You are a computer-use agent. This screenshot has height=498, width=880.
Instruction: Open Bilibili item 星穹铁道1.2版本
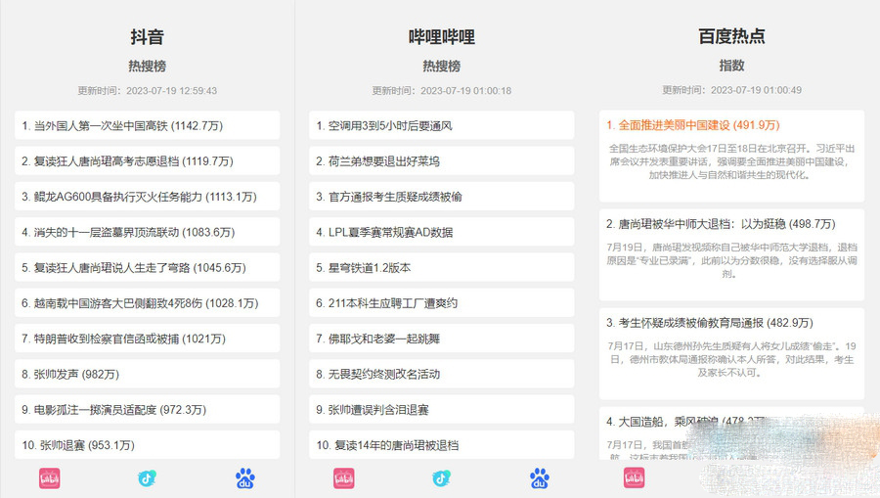tap(441, 267)
